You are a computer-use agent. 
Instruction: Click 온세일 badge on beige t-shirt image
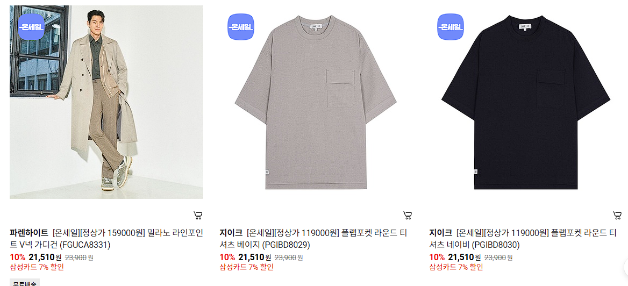click(x=241, y=27)
